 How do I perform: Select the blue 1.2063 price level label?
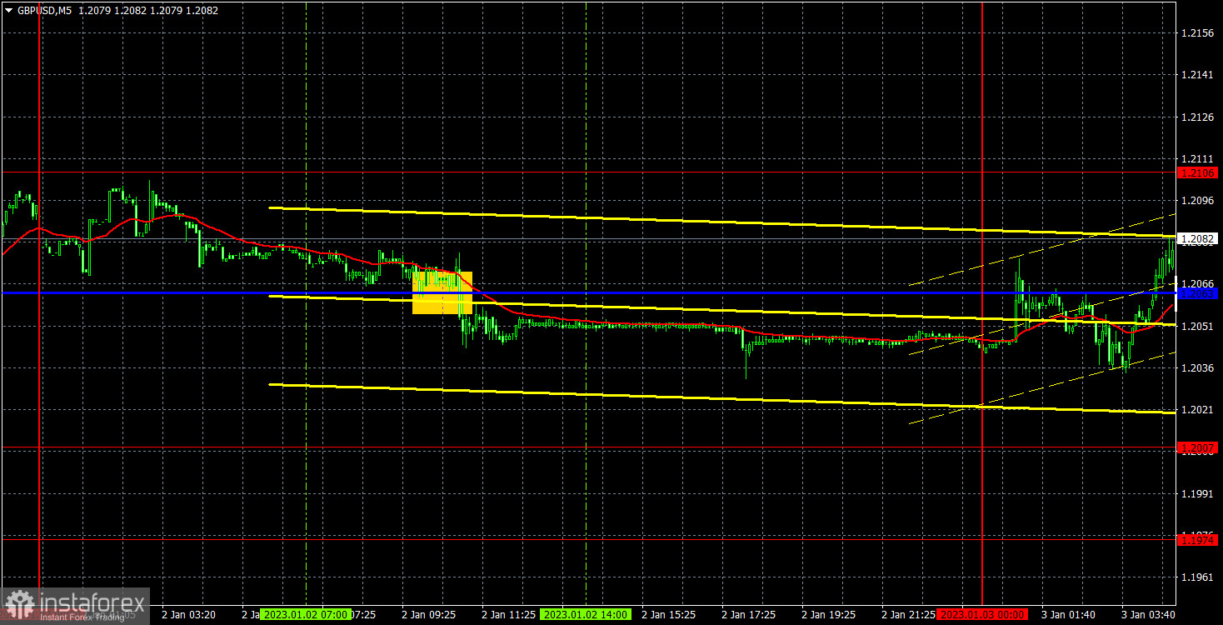coord(1198,293)
